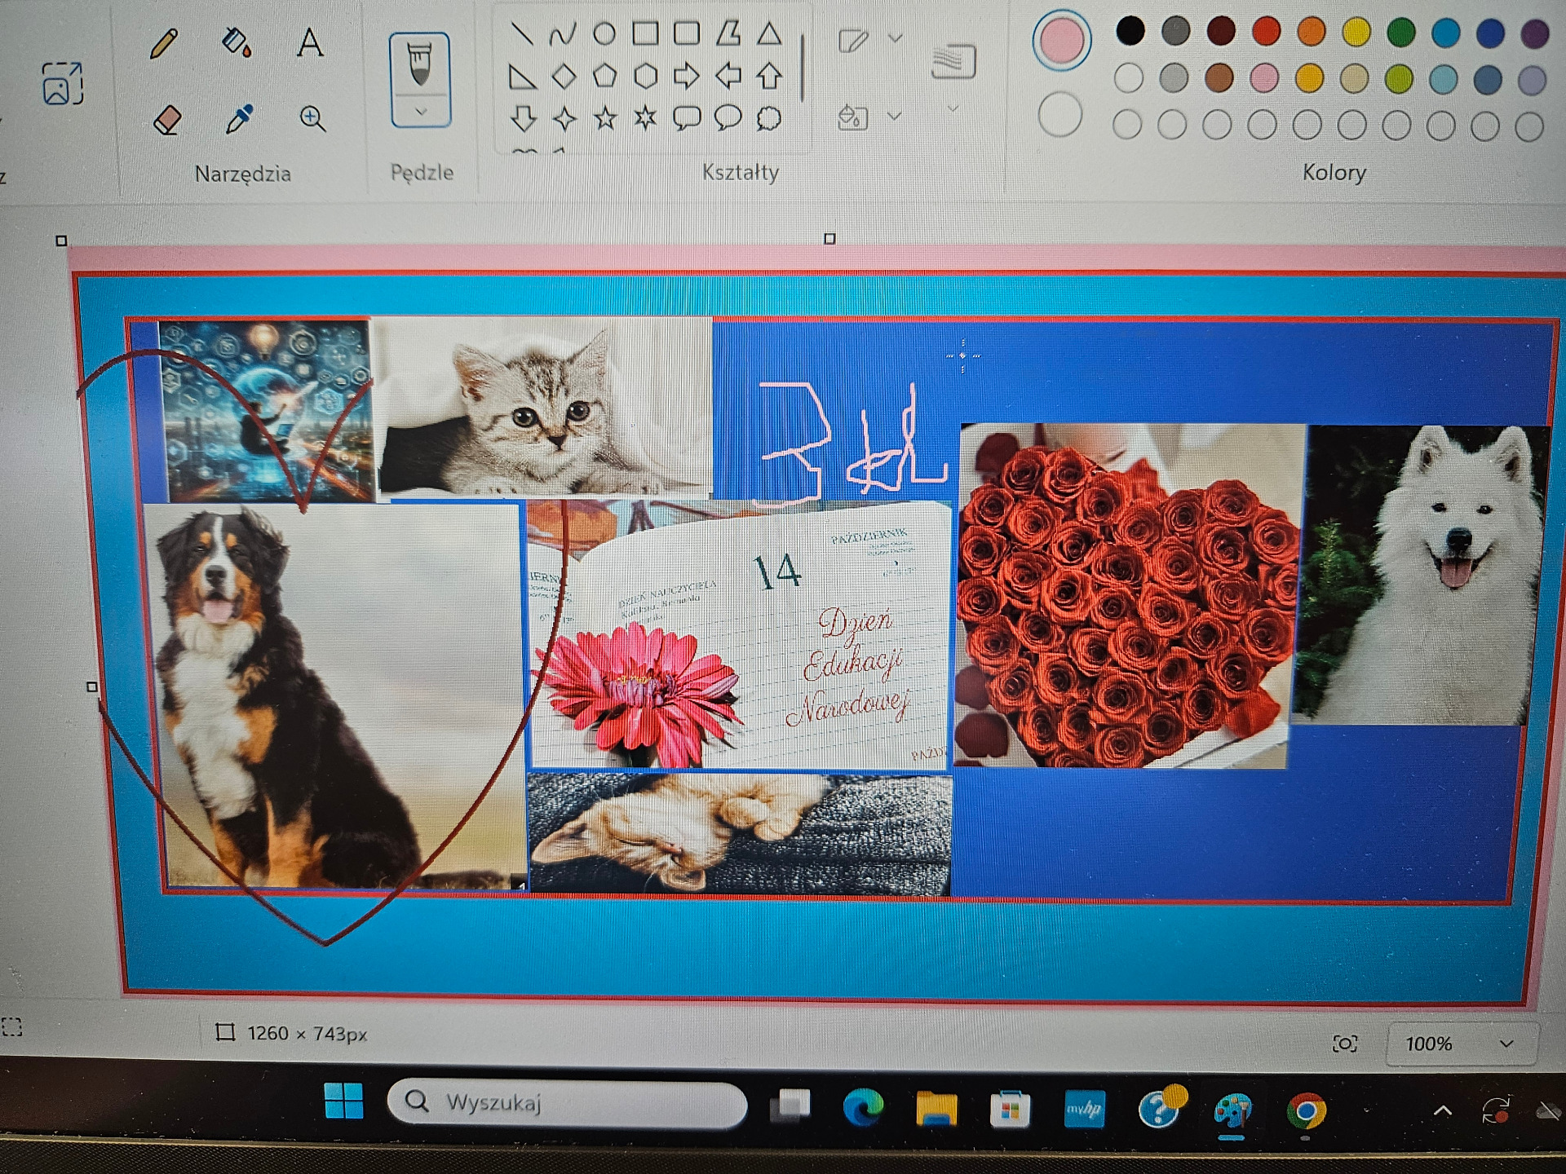Select the Up arrow shape
Viewport: 1566px width, 1174px height.
pos(769,76)
